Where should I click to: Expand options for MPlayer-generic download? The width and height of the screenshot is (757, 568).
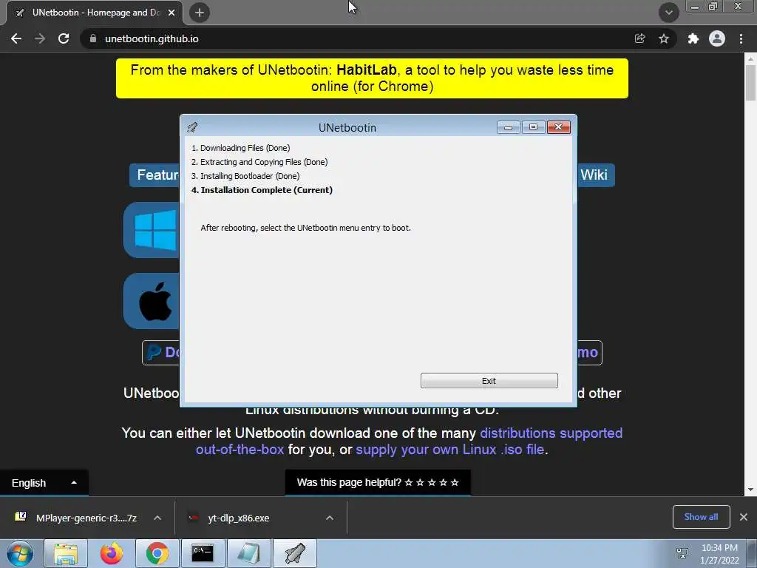(157, 518)
